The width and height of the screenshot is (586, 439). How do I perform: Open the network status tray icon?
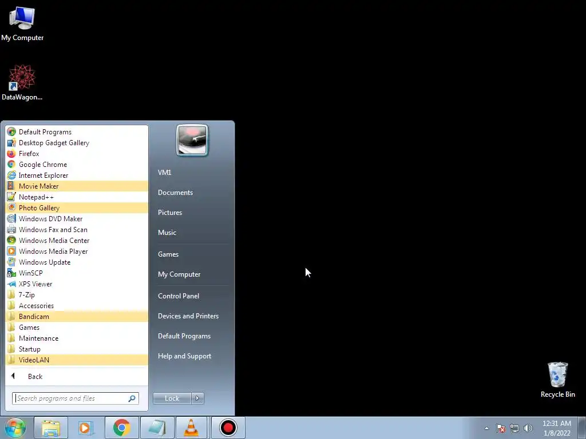tap(514, 428)
